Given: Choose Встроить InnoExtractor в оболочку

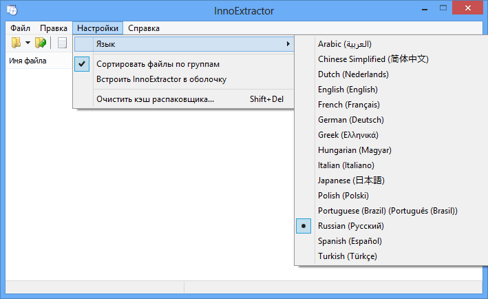Looking at the screenshot, I should click(x=161, y=79).
